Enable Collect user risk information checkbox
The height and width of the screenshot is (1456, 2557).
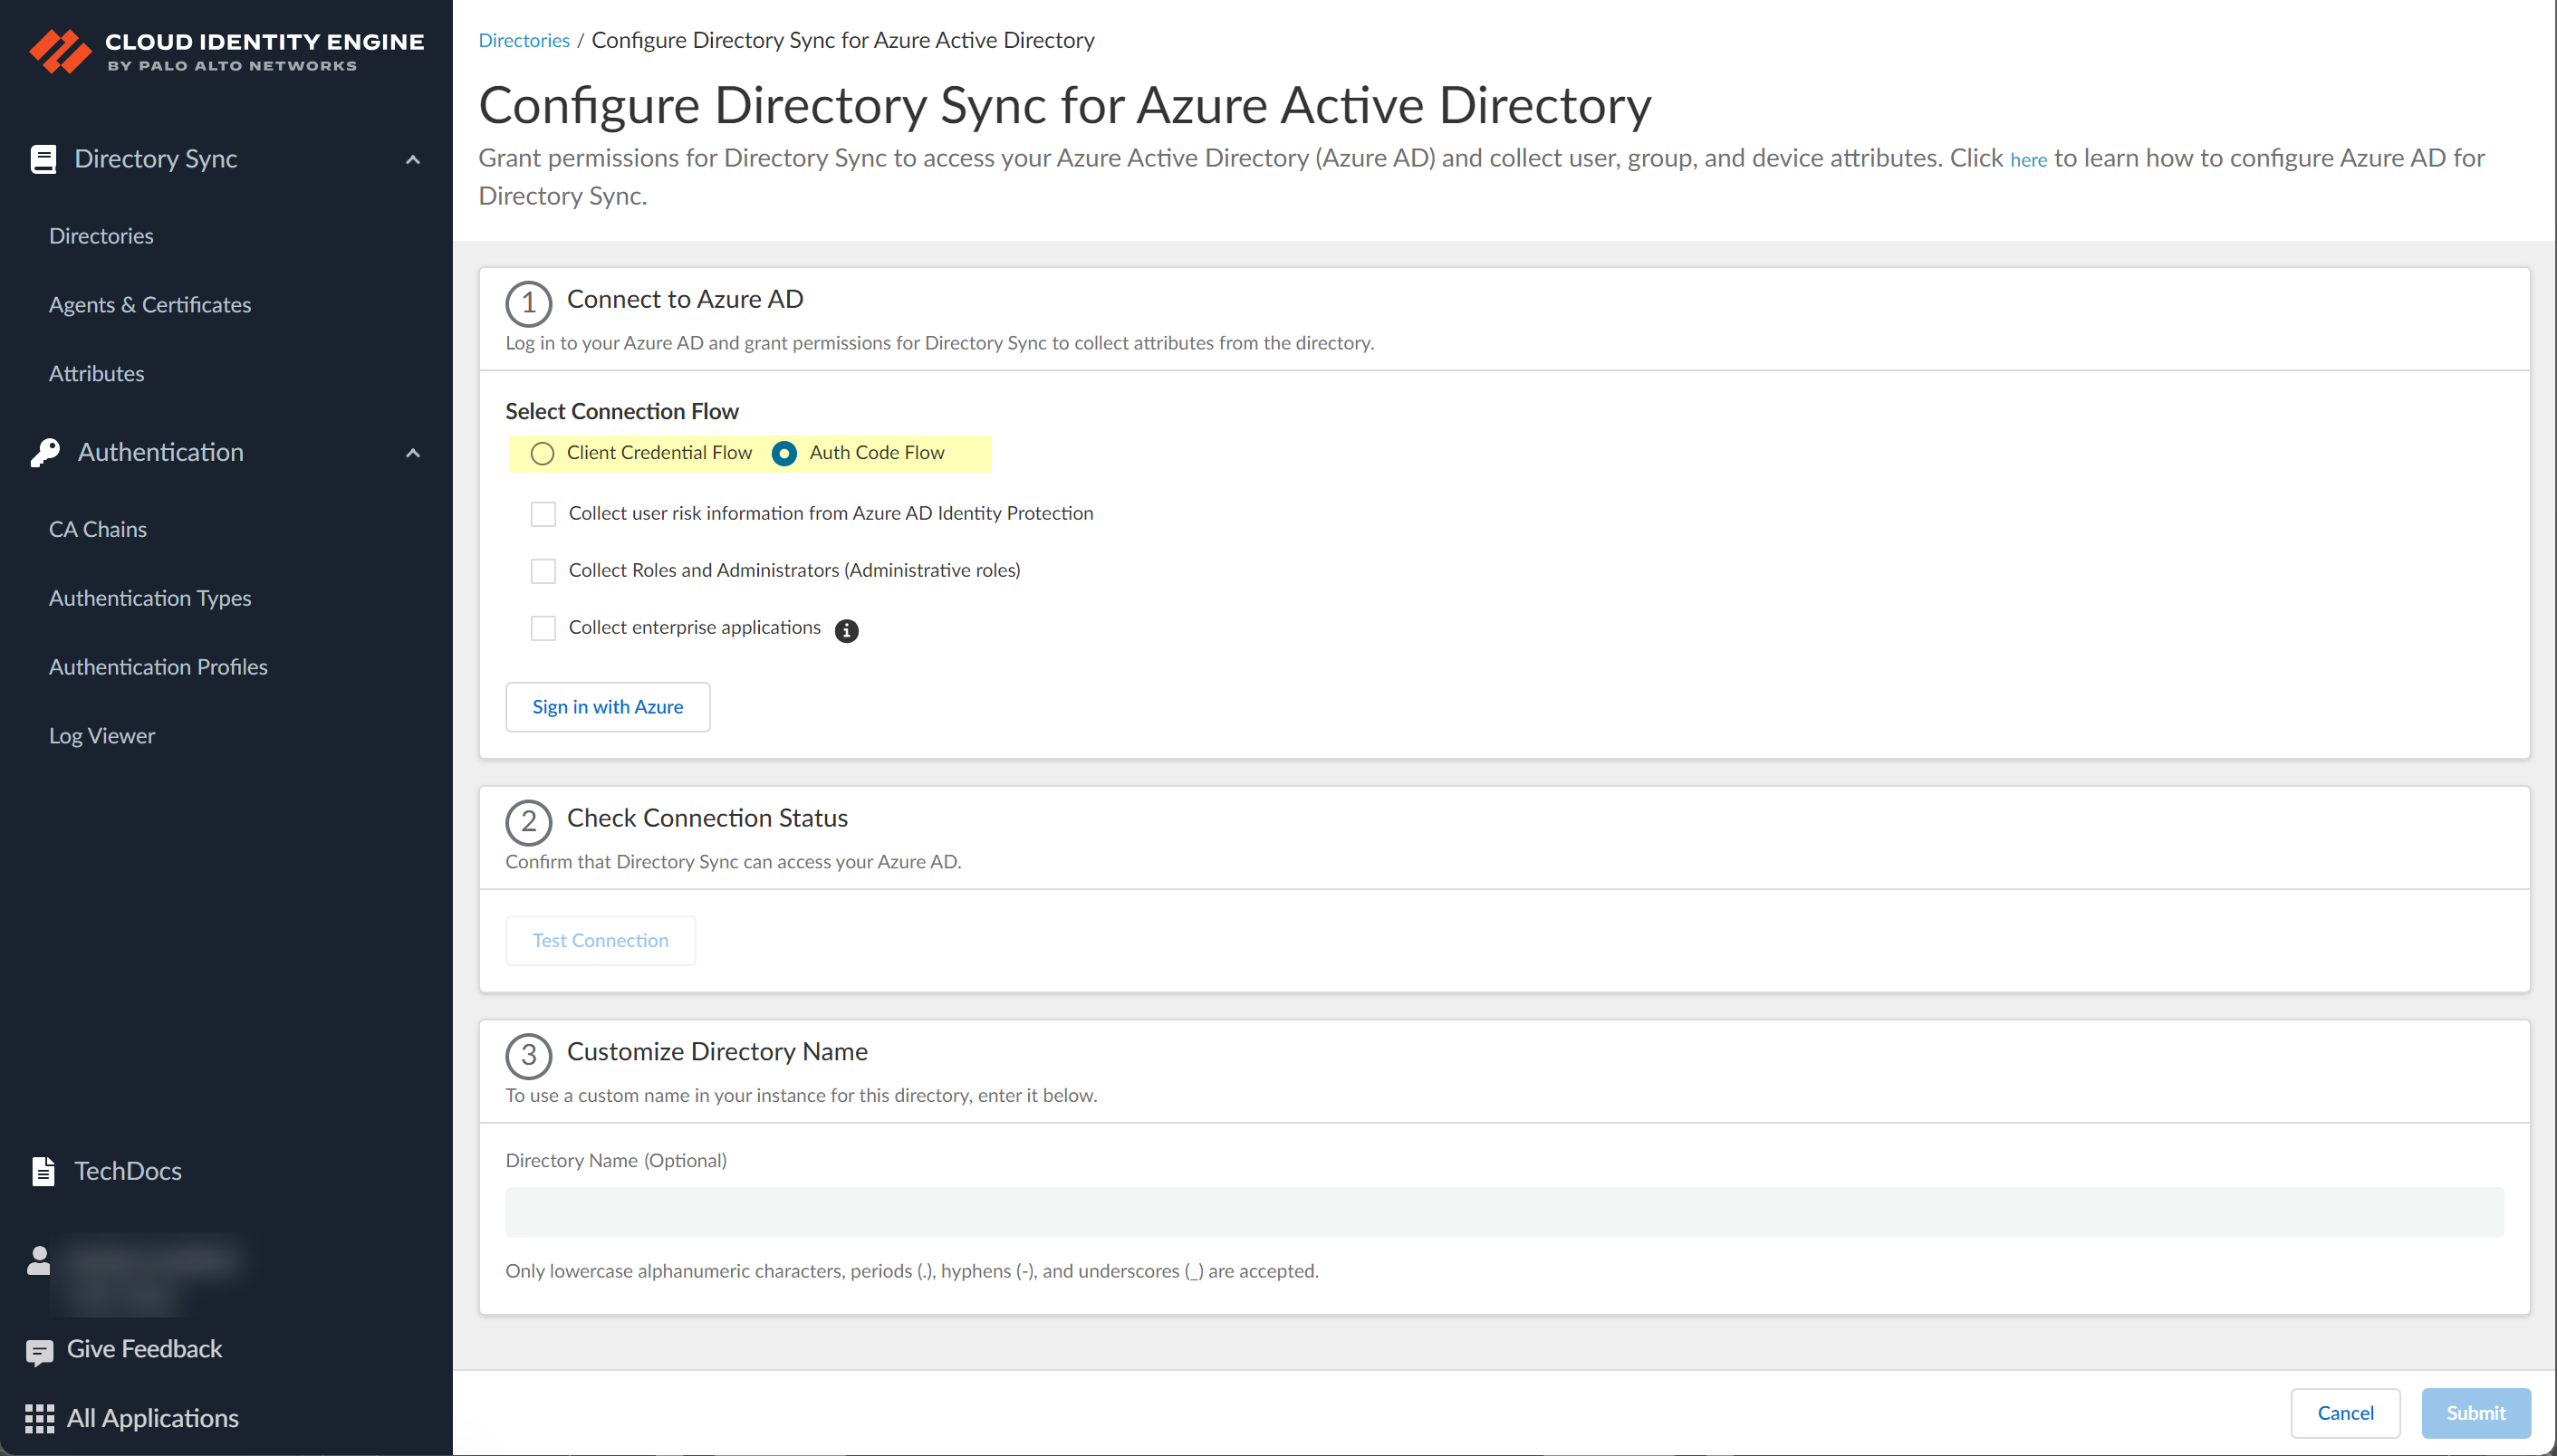[543, 513]
